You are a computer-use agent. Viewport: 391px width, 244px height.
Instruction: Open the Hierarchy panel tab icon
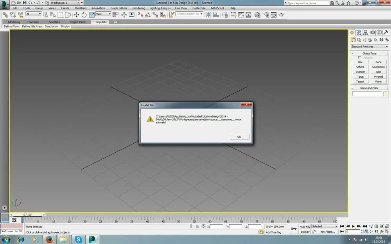(x=366, y=33)
